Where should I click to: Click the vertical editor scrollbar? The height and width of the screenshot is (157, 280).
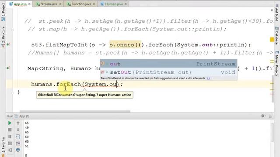(273, 89)
